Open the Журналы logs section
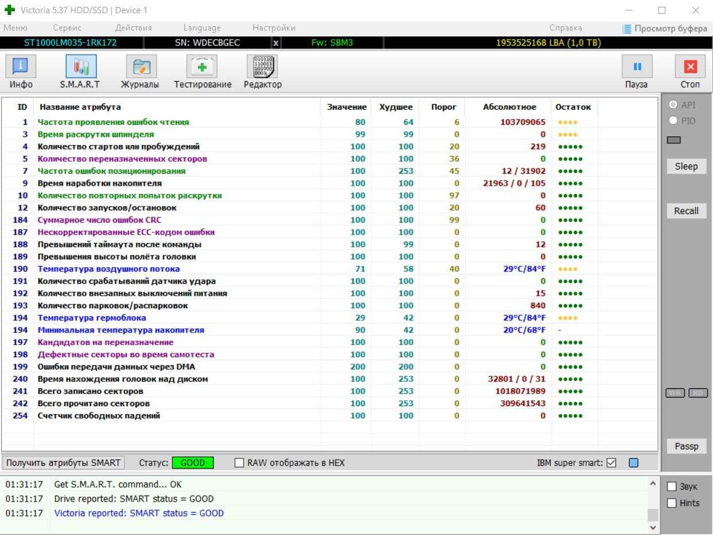This screenshot has height=535, width=713. [140, 72]
